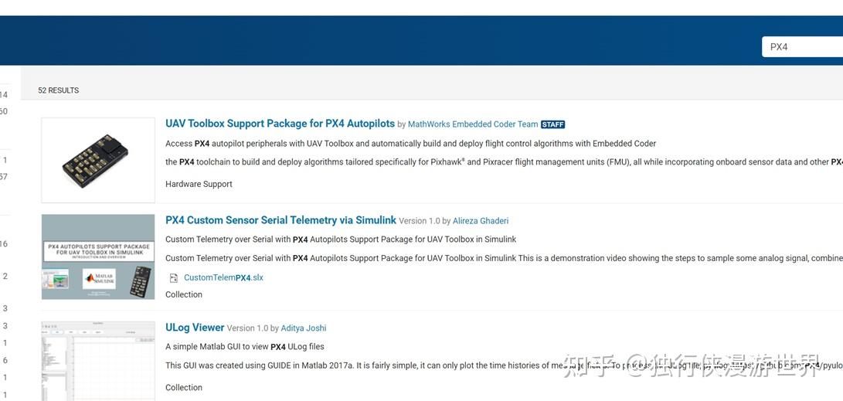
Task: Select the Pixhawk board thumbnail image
Action: [x=98, y=160]
